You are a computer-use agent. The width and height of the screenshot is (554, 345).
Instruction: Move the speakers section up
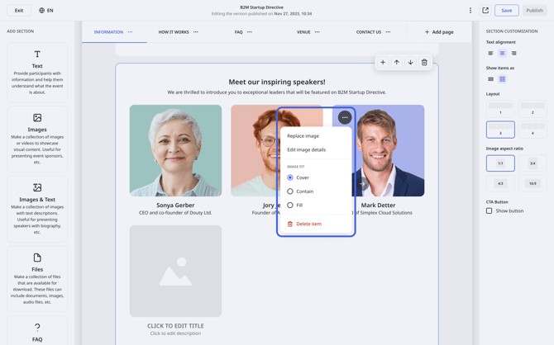(x=396, y=63)
